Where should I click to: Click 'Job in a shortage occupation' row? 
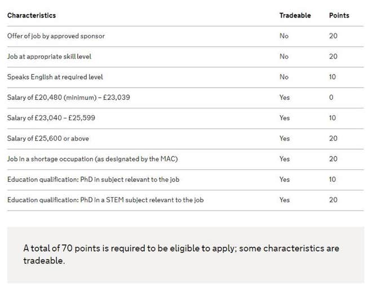(185, 159)
